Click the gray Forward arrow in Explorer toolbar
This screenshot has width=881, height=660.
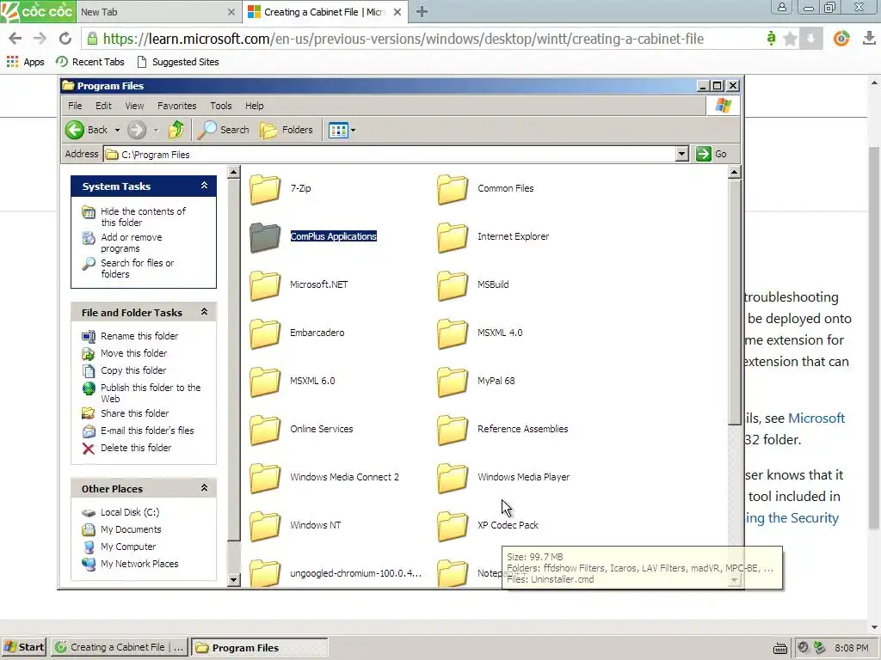click(x=136, y=130)
